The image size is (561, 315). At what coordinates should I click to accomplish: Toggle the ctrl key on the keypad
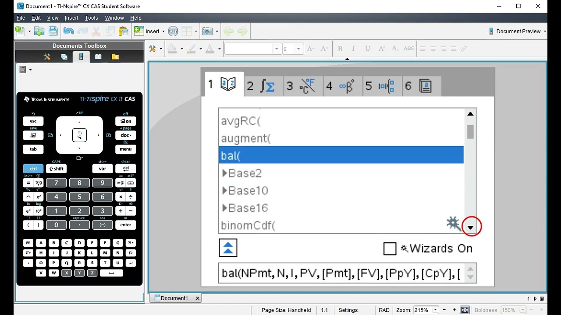coord(33,168)
